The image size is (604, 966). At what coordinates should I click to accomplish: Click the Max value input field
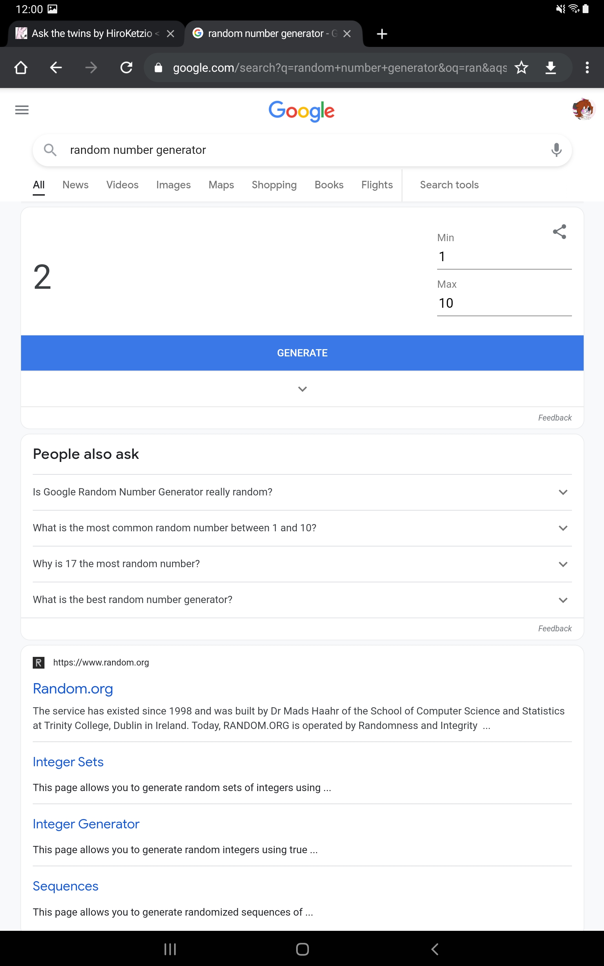tap(504, 303)
